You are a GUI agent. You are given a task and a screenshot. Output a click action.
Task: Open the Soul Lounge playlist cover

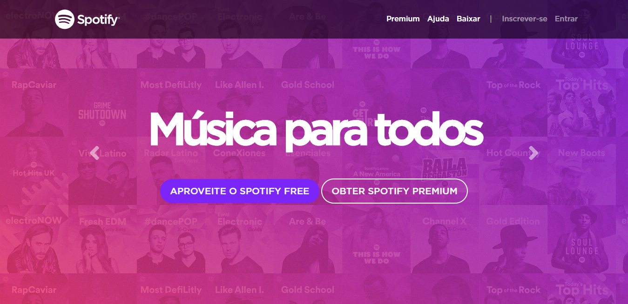tap(582, 239)
